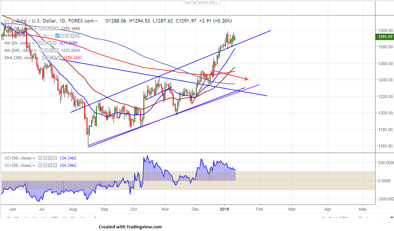The height and width of the screenshot is (231, 394).
Task: Open settings gear on the second CCI (50, close) row
Action: point(45,165)
